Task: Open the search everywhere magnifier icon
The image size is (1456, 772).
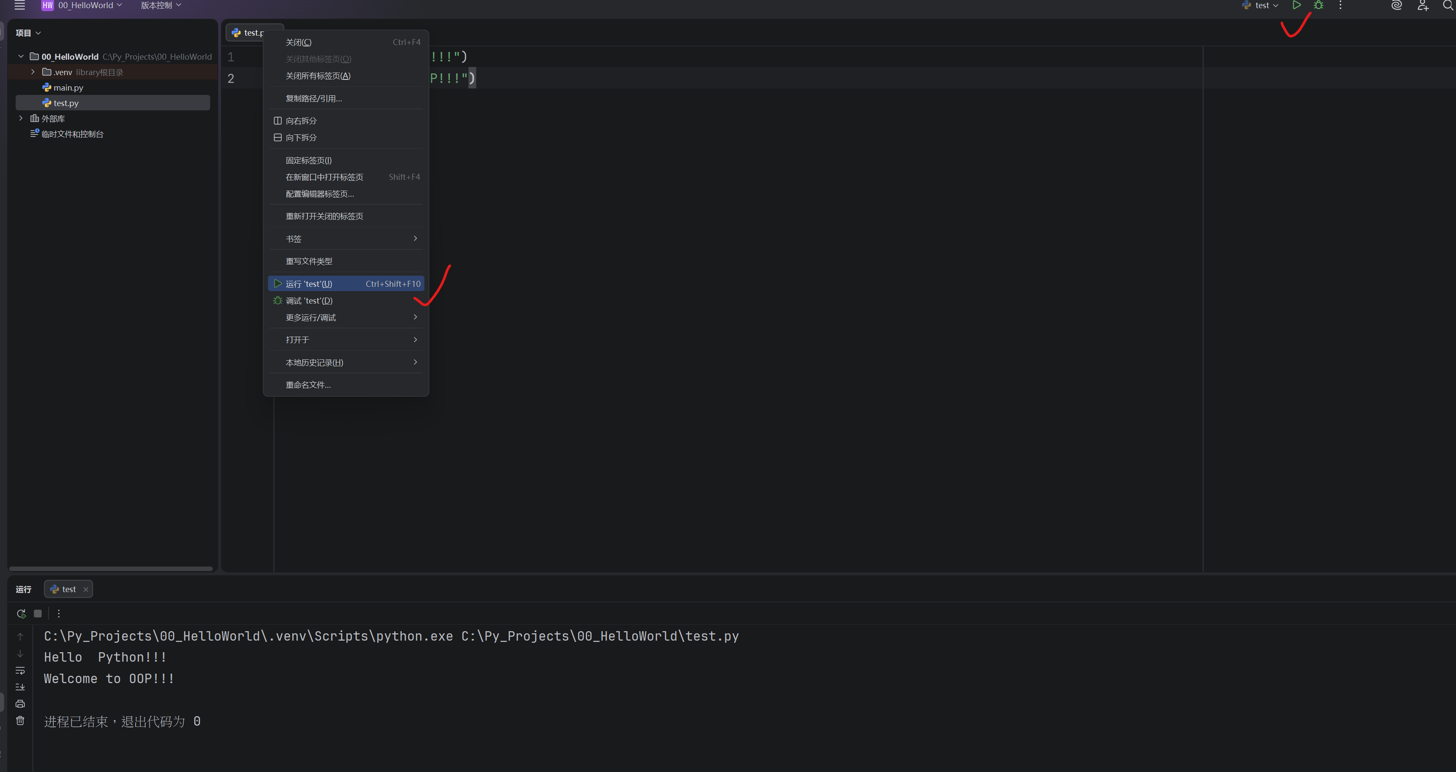Action: [1447, 5]
